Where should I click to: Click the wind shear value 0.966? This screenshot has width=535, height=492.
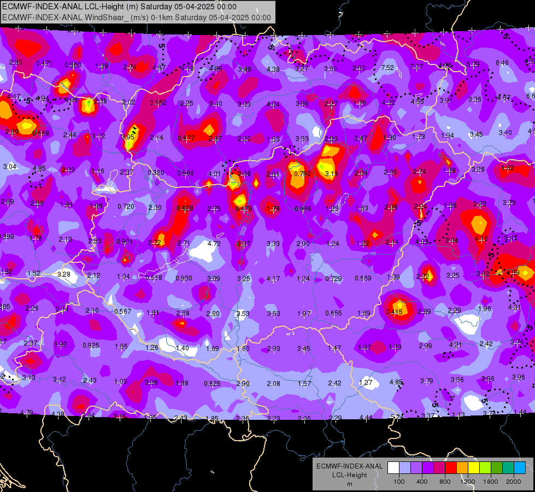point(186,173)
